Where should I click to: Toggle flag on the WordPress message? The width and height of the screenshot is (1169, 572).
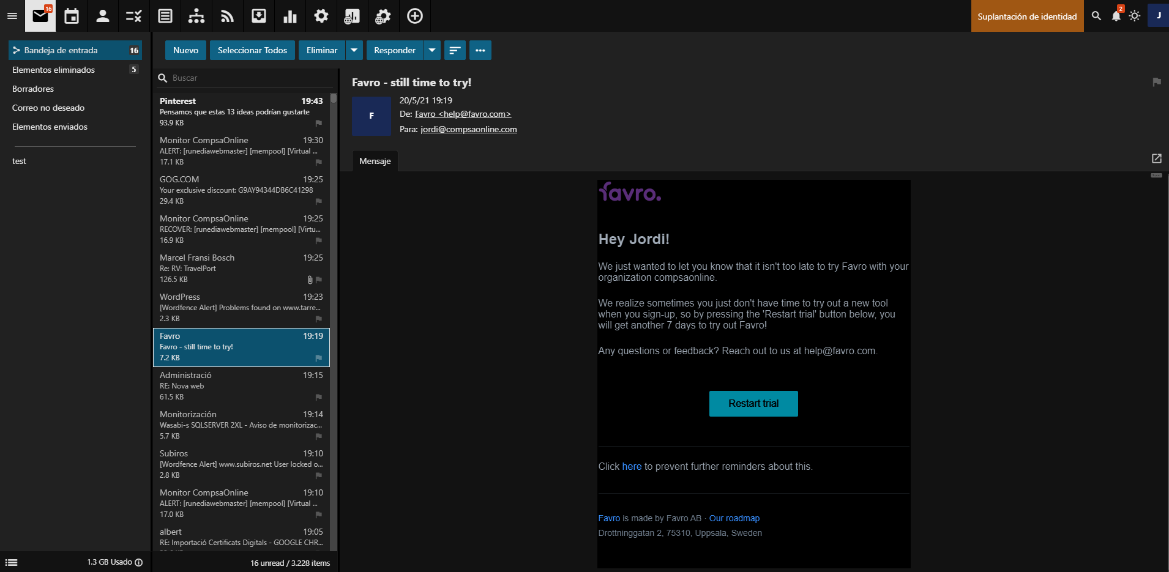click(x=318, y=319)
